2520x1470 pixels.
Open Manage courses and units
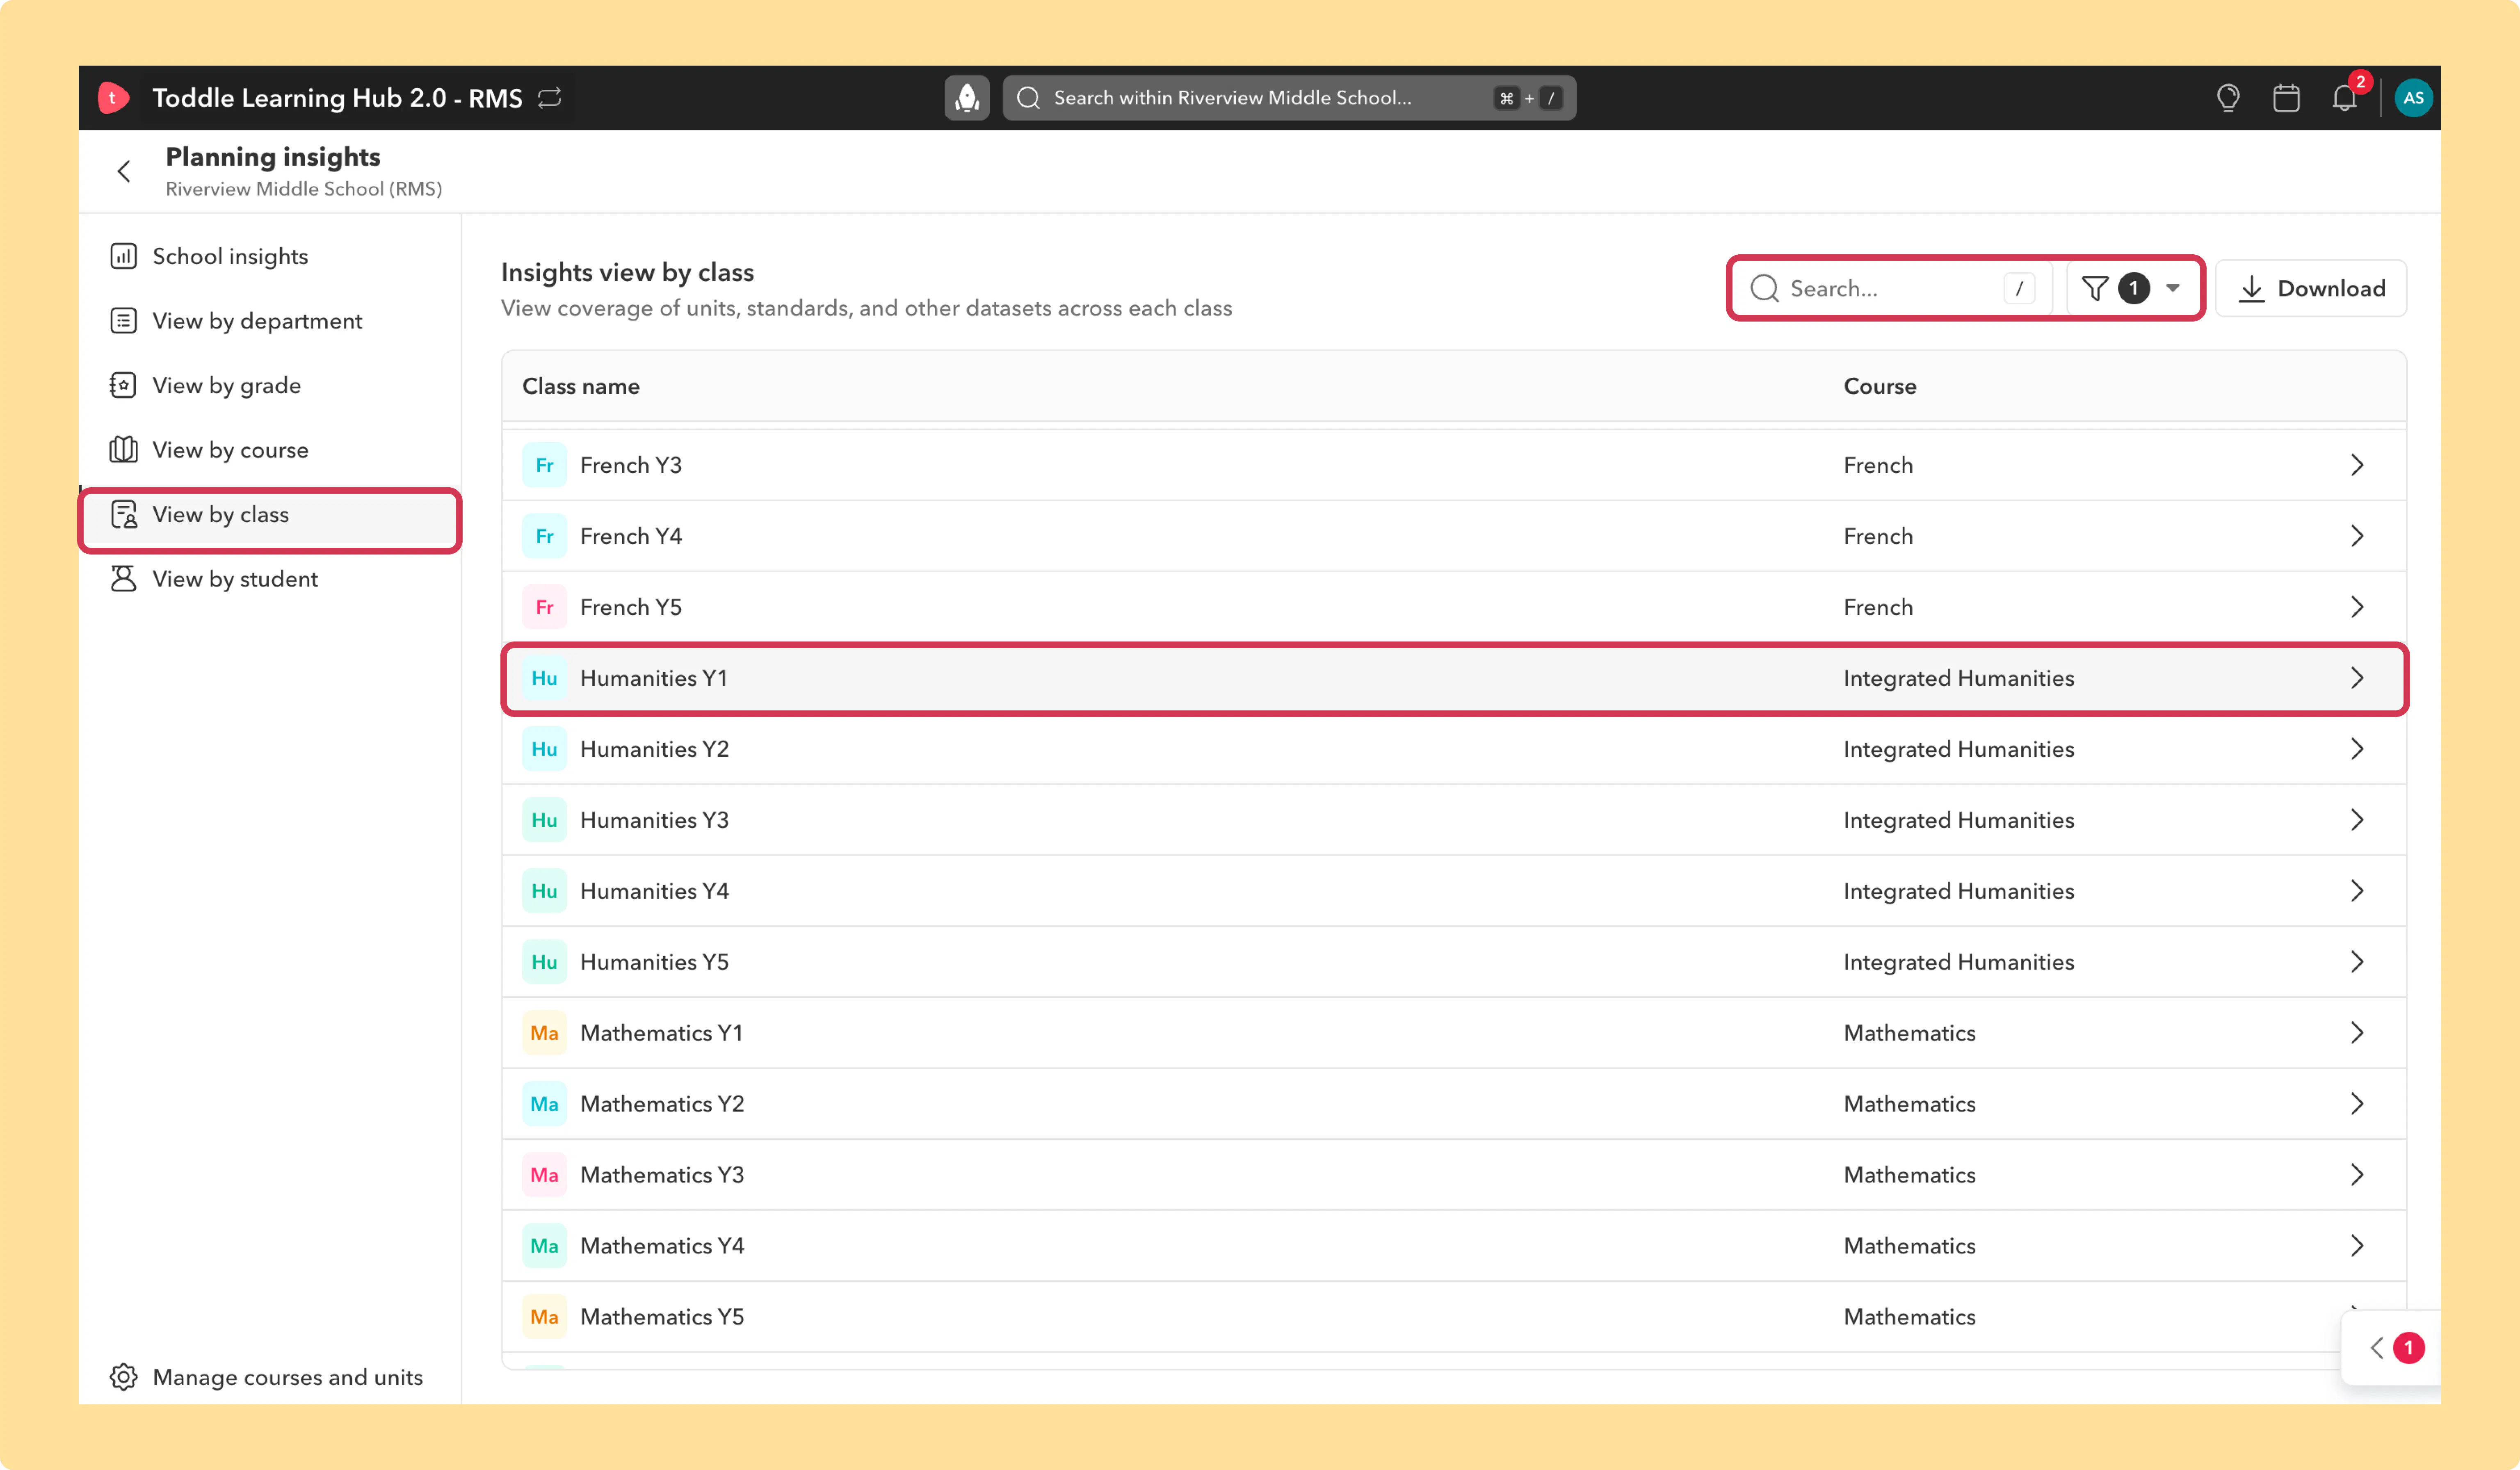(x=267, y=1377)
